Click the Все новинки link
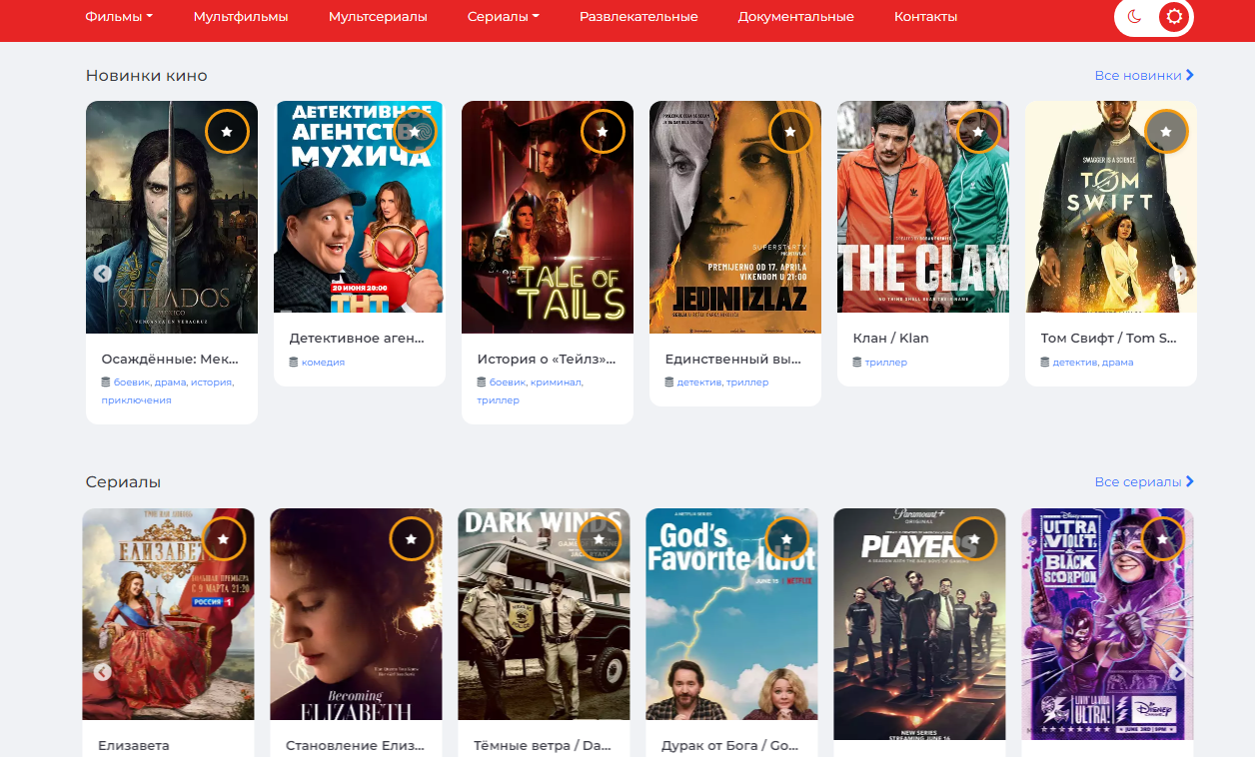The height and width of the screenshot is (759, 1255). click(x=1144, y=76)
